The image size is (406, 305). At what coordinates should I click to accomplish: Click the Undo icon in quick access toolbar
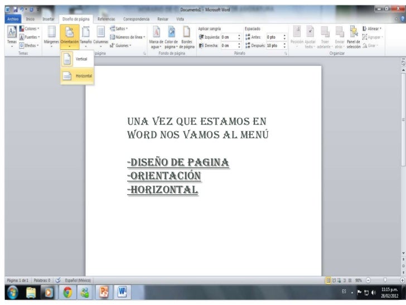click(x=22, y=9)
